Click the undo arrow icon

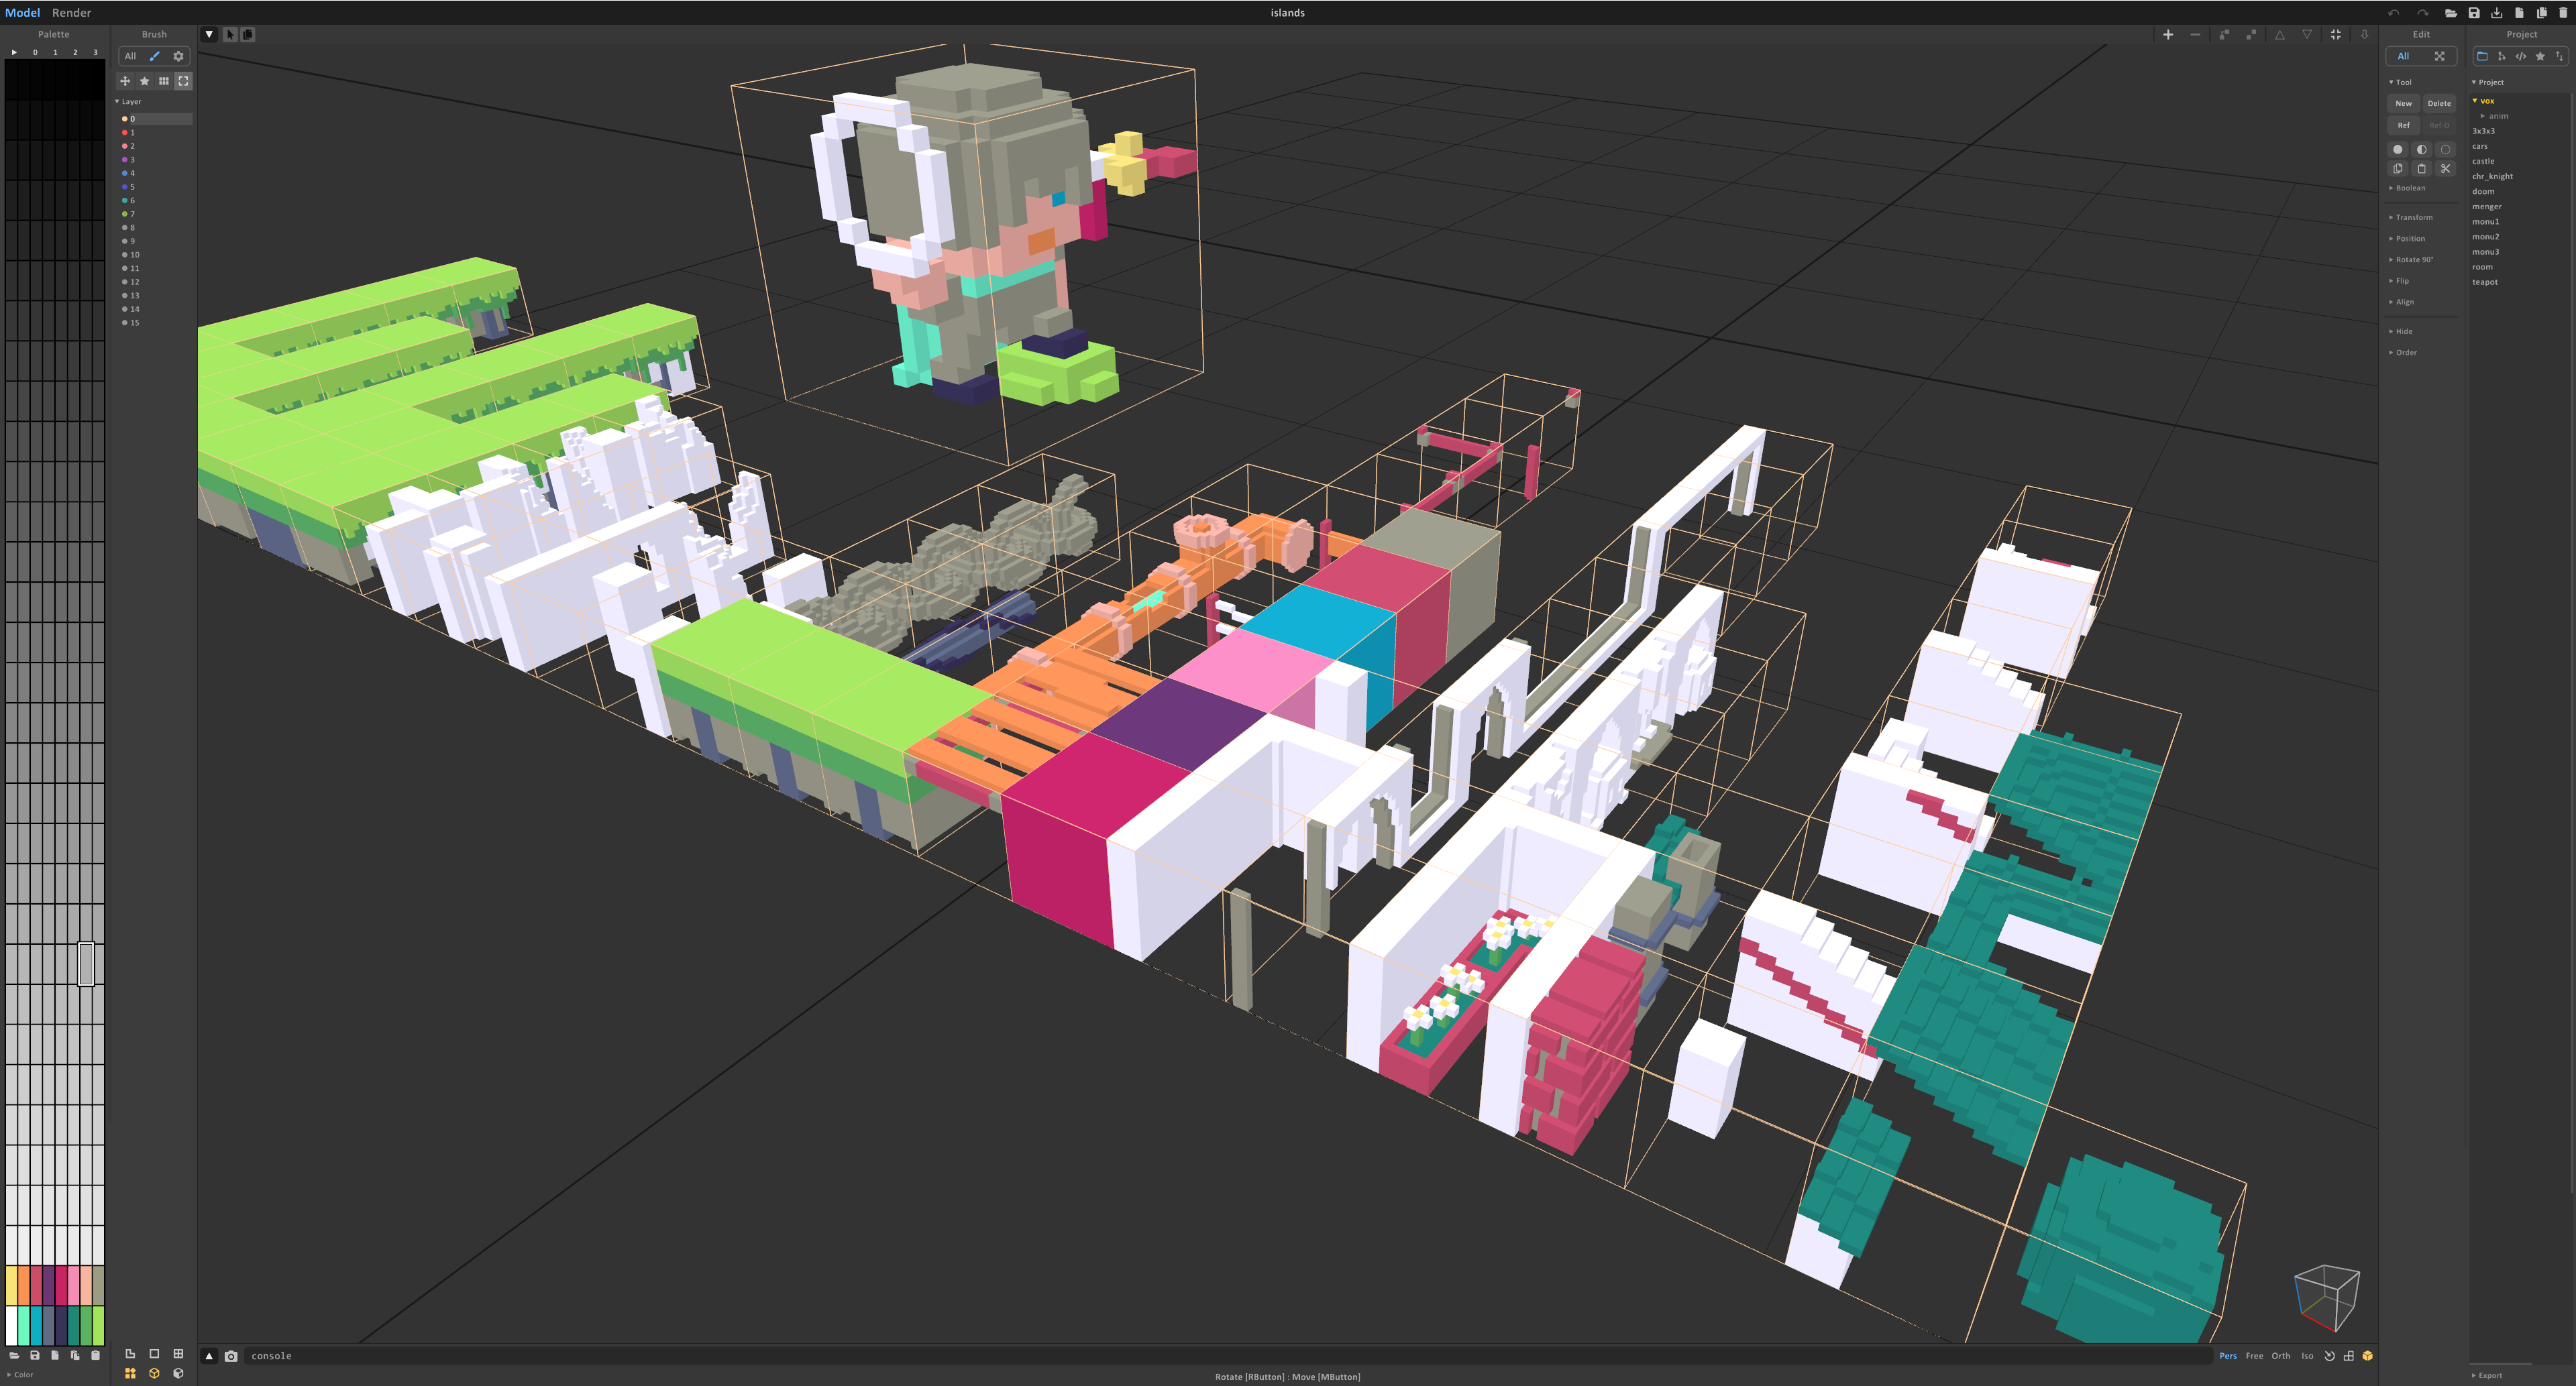pos(2394,13)
